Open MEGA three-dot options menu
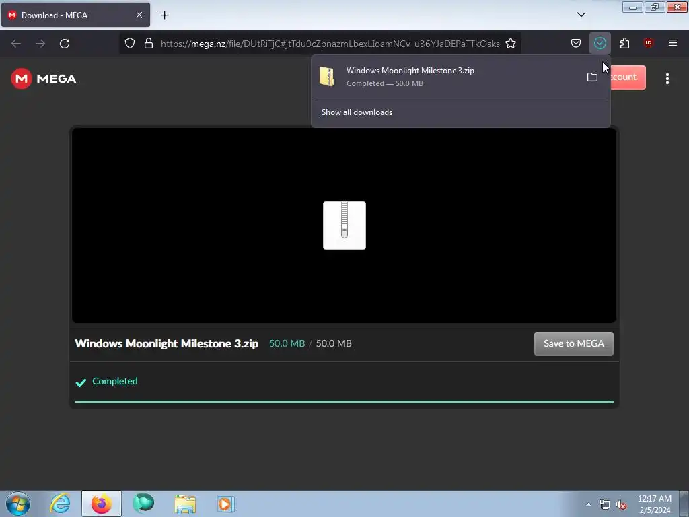Image resolution: width=689 pixels, height=517 pixels. [x=667, y=79]
